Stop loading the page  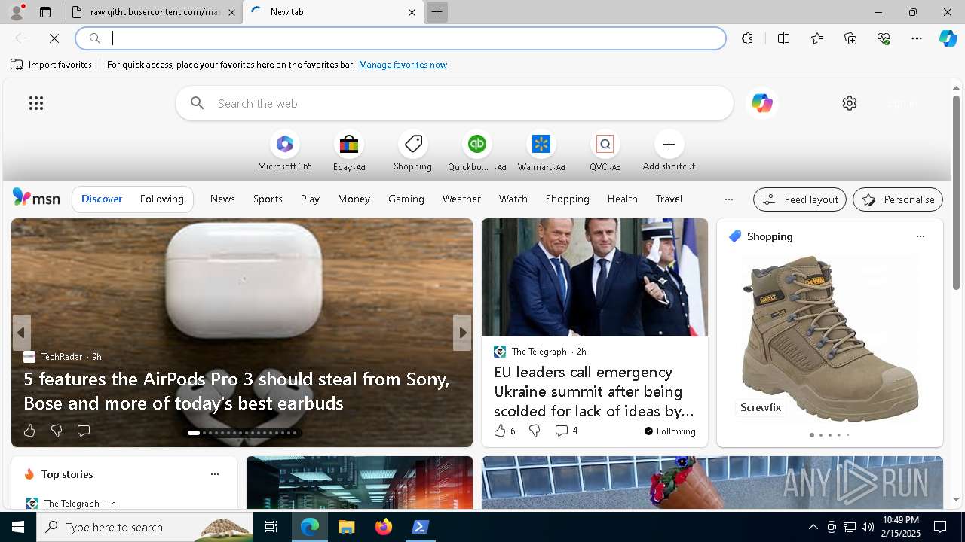54,38
